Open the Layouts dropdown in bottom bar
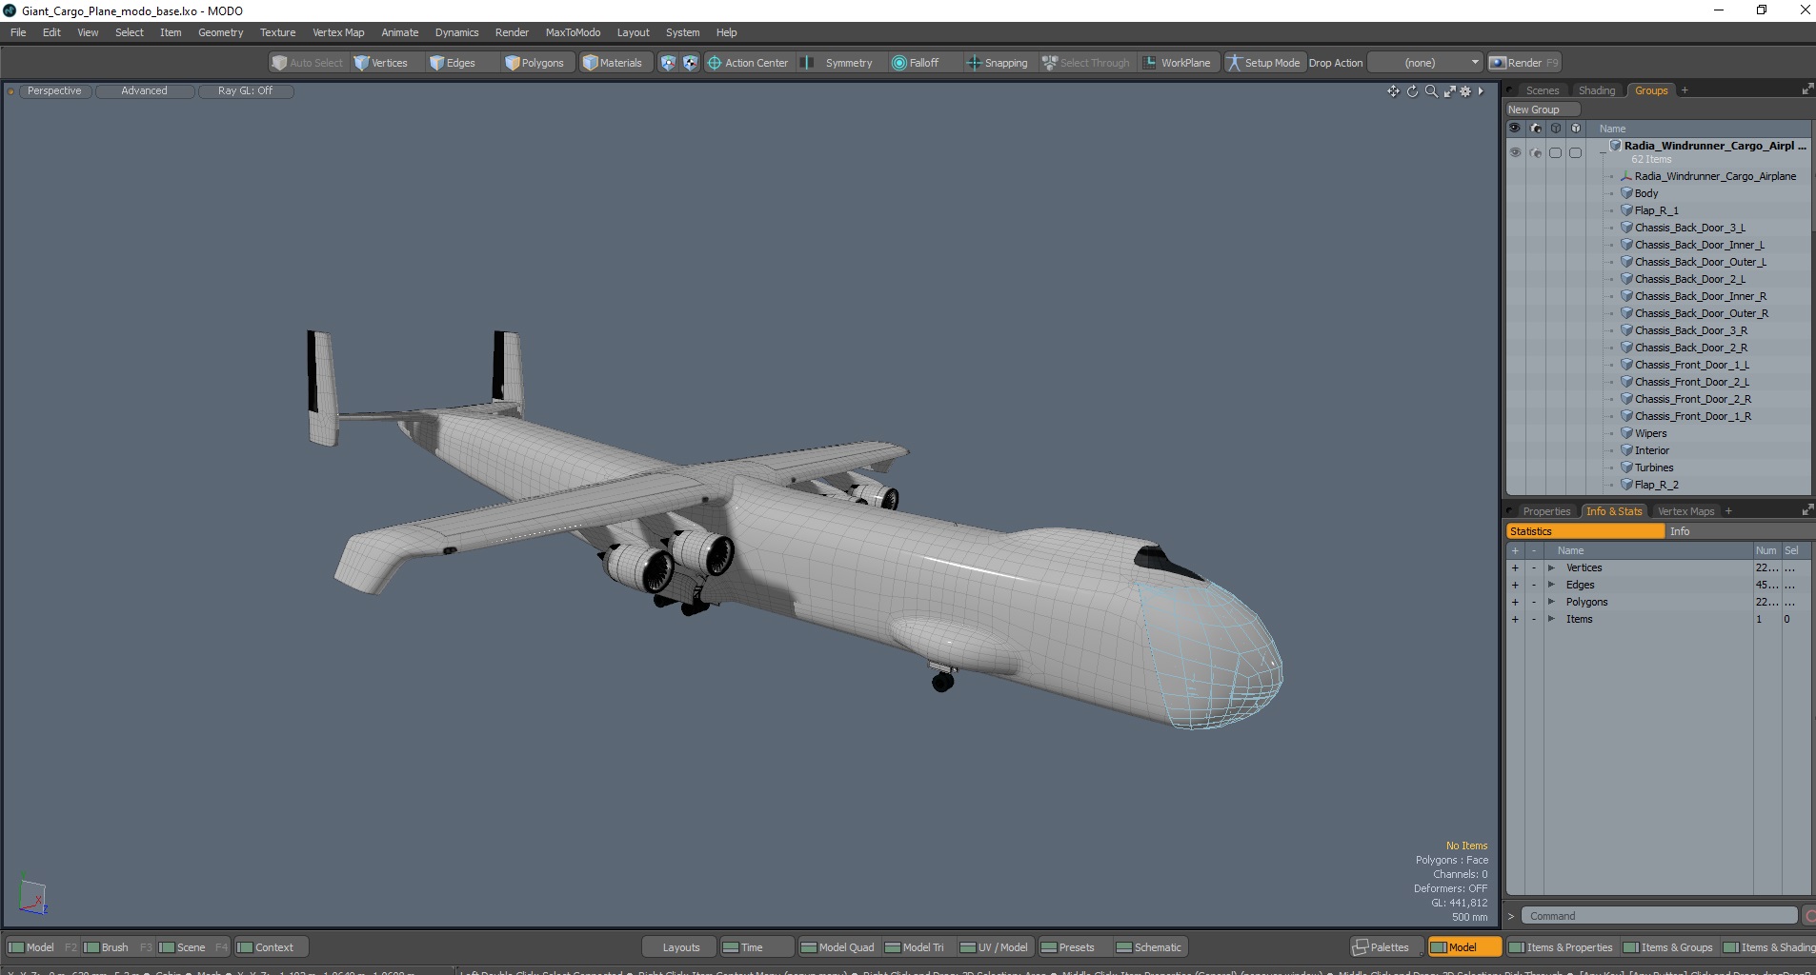The width and height of the screenshot is (1816, 975). click(680, 947)
